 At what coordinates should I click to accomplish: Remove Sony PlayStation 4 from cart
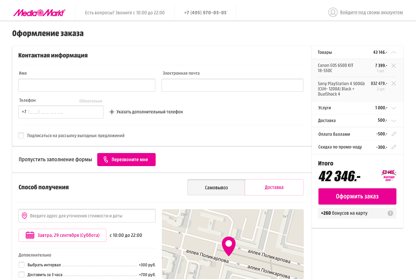(x=393, y=84)
